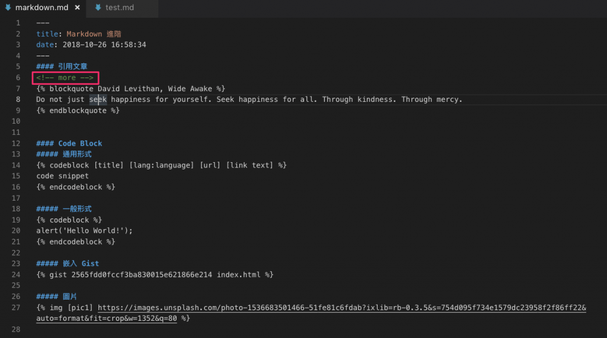Place cursor in 引用文章 heading
607x338 pixels.
point(73,66)
